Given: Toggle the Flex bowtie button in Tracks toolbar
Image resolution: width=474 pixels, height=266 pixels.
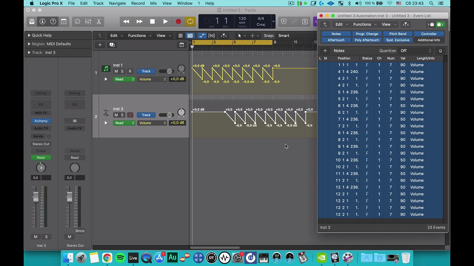Looking at the screenshot, I should coord(211,35).
